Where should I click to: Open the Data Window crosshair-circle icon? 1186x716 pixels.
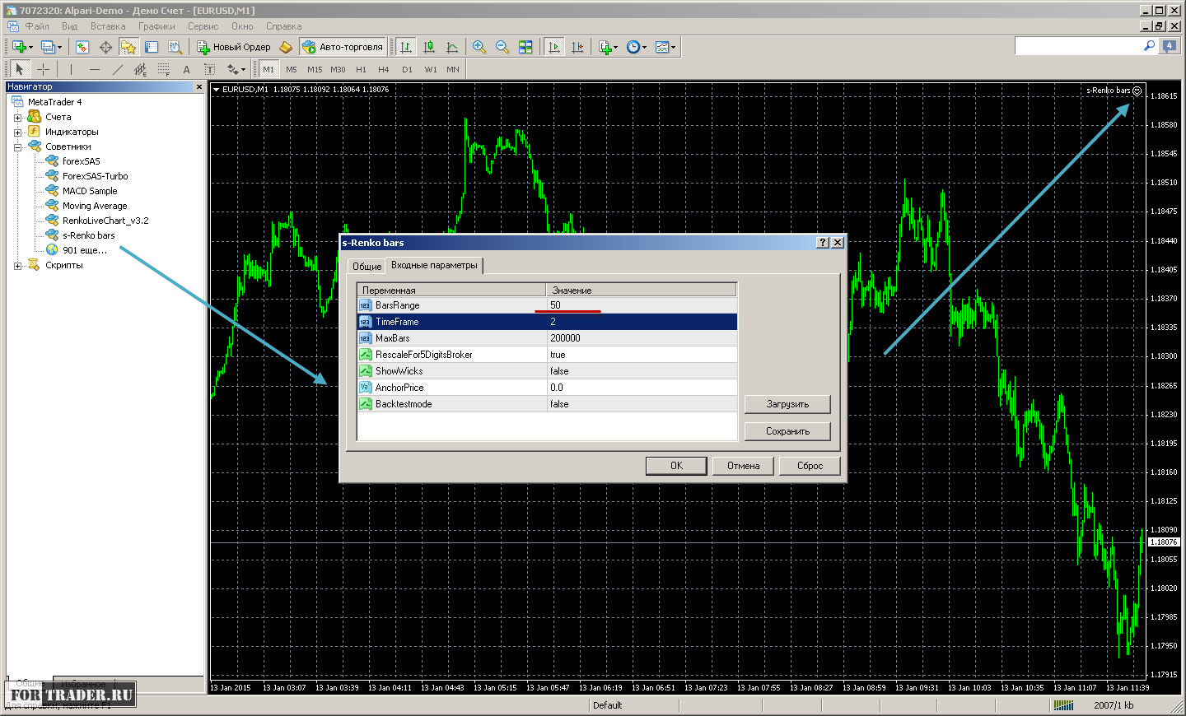click(105, 47)
